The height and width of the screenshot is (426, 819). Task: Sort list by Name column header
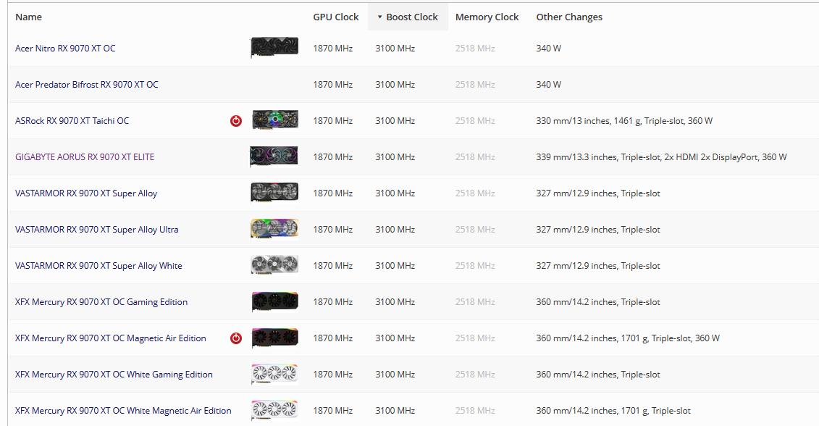29,17
